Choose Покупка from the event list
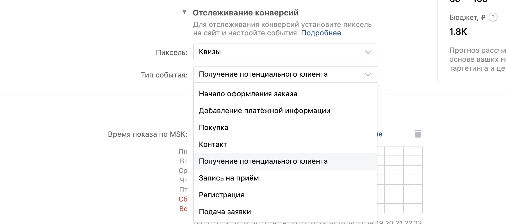 (x=285, y=128)
